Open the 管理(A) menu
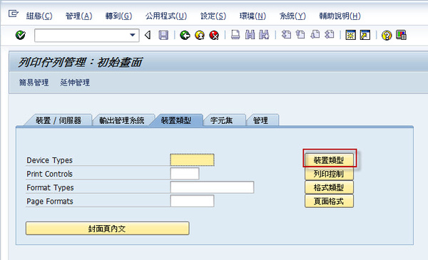This screenshot has height=260, width=428. pyautogui.click(x=79, y=16)
